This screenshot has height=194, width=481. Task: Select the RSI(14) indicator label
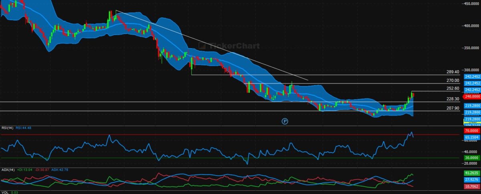click(8, 128)
